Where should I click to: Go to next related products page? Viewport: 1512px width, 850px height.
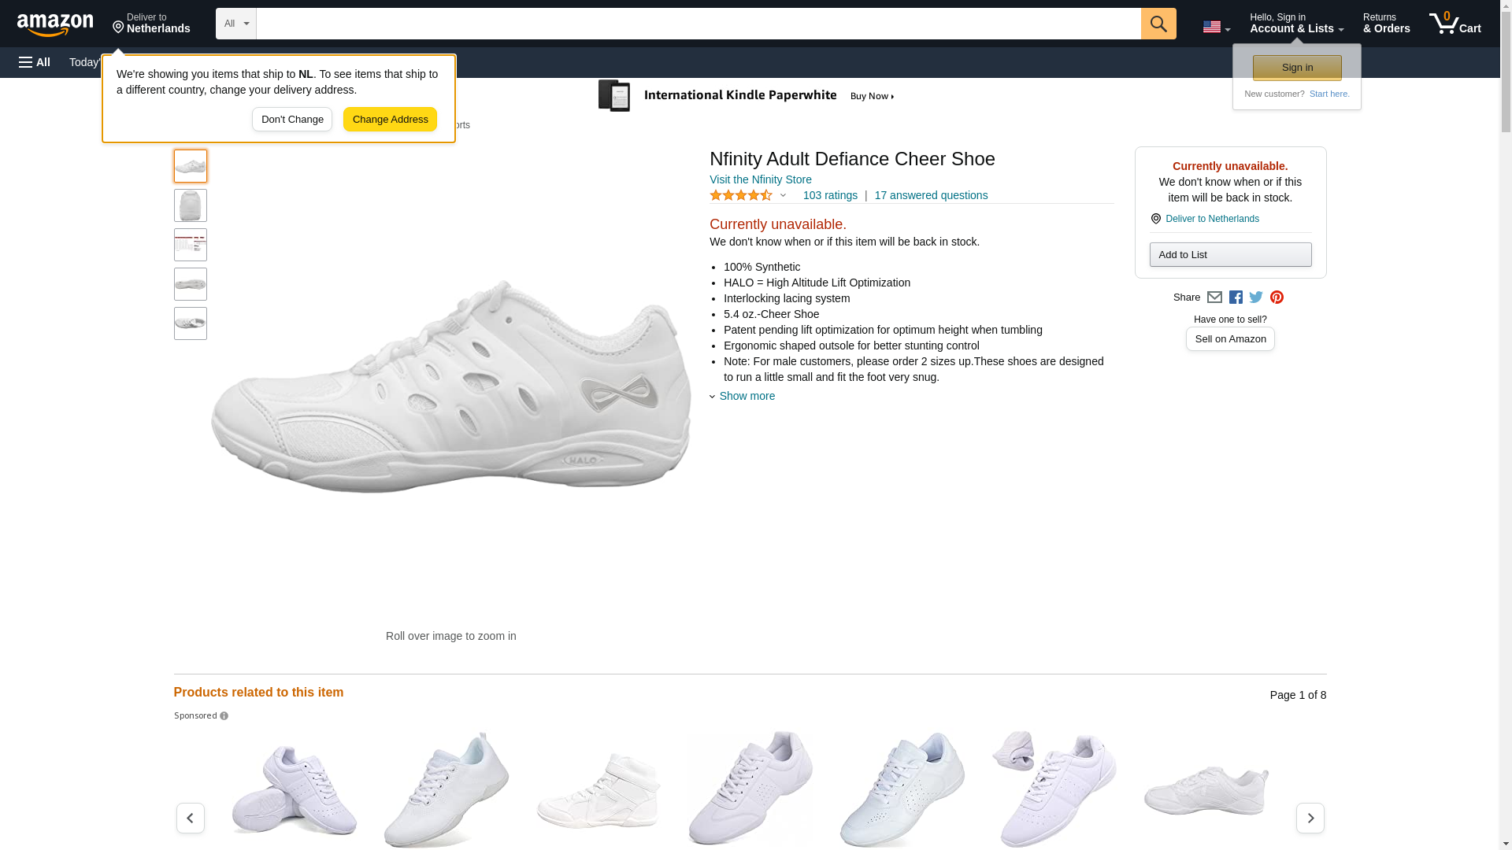coord(1310,818)
